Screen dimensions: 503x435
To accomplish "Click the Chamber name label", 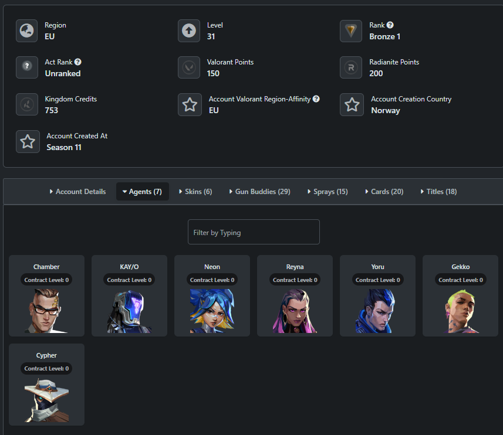I will [x=46, y=267].
